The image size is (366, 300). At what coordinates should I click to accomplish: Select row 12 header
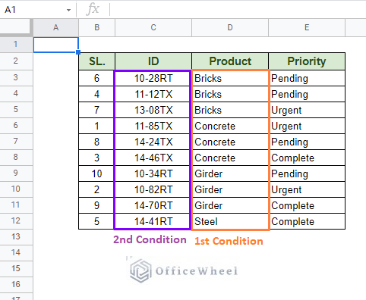click(x=16, y=220)
